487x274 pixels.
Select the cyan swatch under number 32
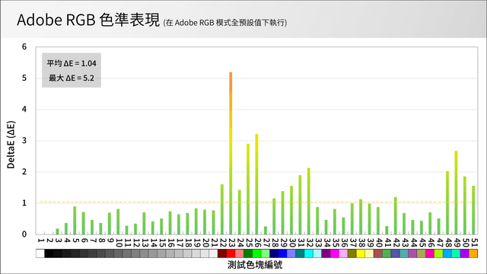point(309,253)
